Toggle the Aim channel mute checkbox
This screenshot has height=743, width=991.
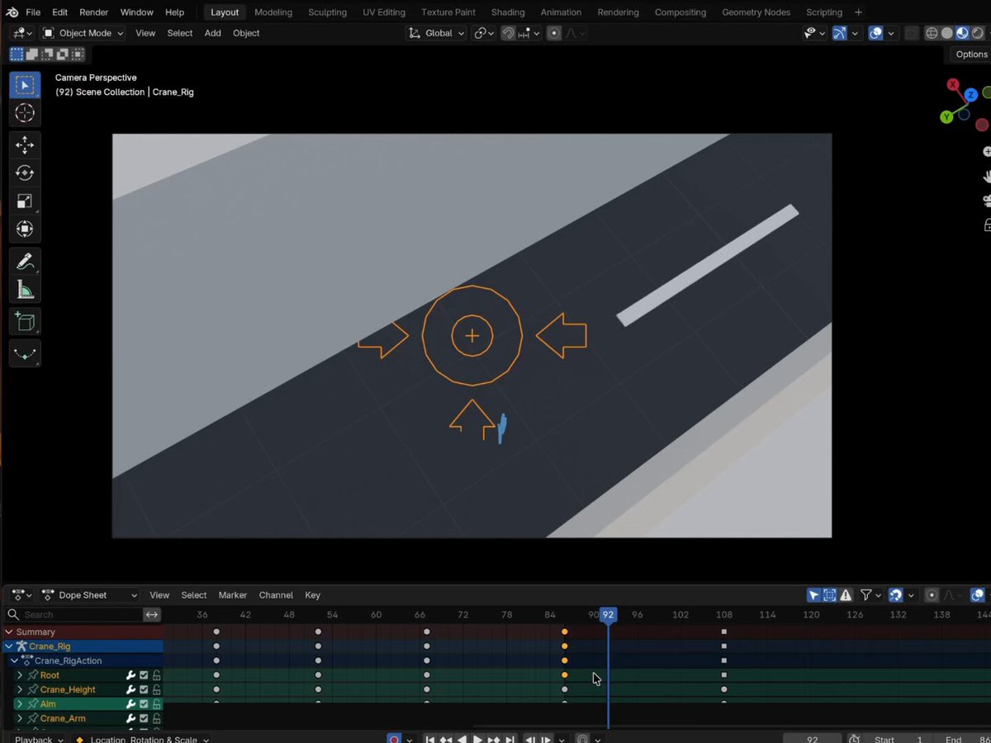tap(144, 704)
